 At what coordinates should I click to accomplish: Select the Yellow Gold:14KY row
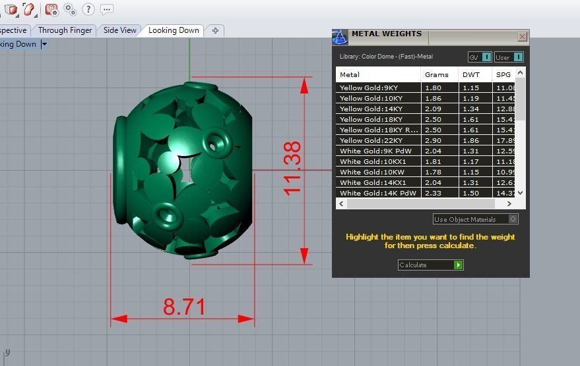click(x=426, y=109)
